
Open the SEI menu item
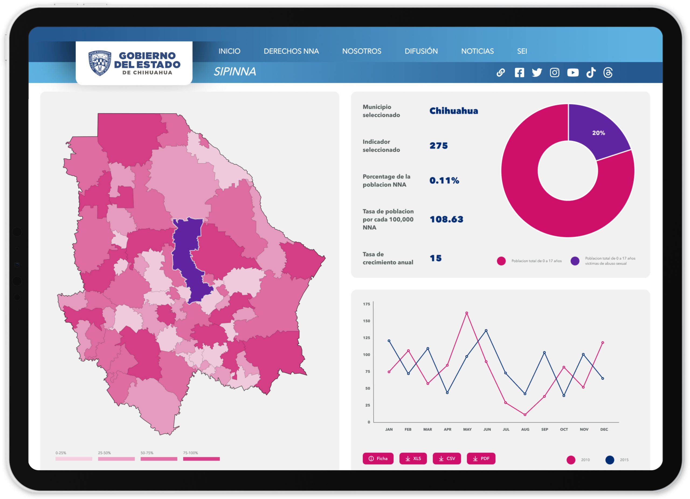[x=522, y=51]
